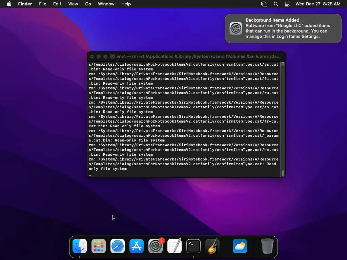Image resolution: width=347 pixels, height=260 pixels.
Task: Click the 'cat.bin: Read-only file system' line
Action: pos(124,126)
